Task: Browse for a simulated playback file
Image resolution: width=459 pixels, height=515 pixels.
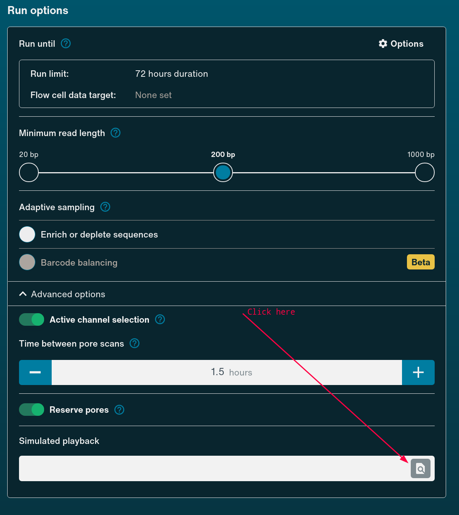Action: coord(420,469)
